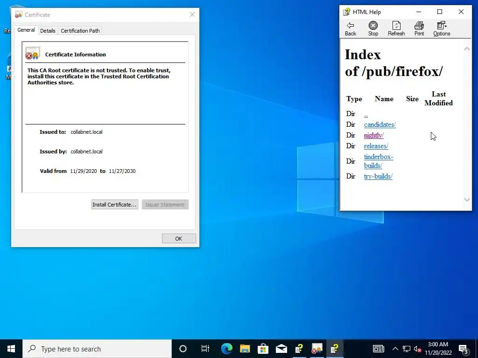Click valid-from date 11/29/2020
The width and height of the screenshot is (478, 358).
(84, 171)
